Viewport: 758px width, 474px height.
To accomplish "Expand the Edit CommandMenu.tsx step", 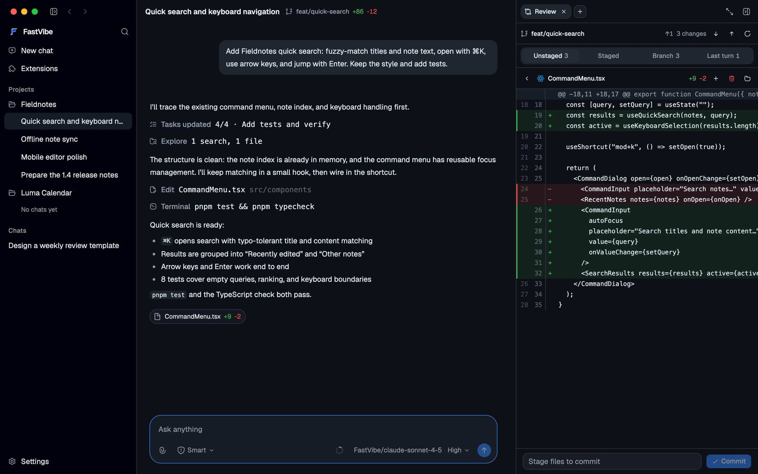I will 230,190.
